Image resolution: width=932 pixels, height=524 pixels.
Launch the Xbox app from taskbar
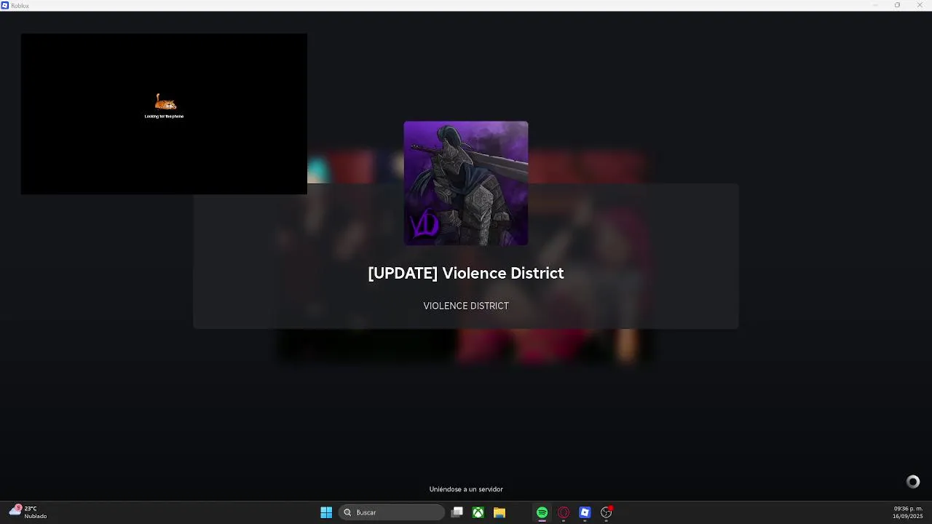478,512
